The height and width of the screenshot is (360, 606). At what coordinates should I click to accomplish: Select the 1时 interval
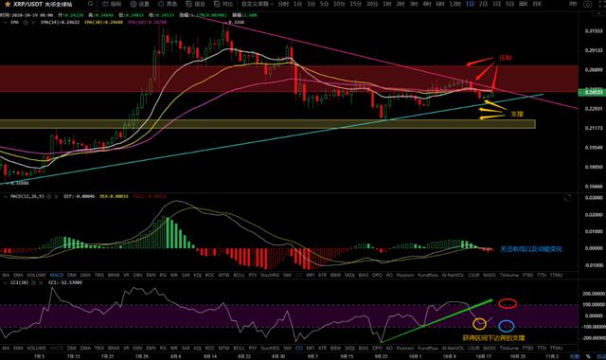[387, 4]
